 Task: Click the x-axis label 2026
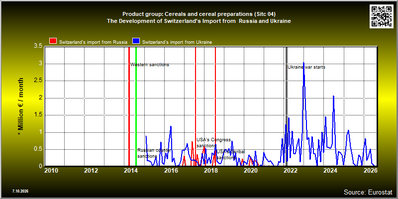tap(370, 171)
